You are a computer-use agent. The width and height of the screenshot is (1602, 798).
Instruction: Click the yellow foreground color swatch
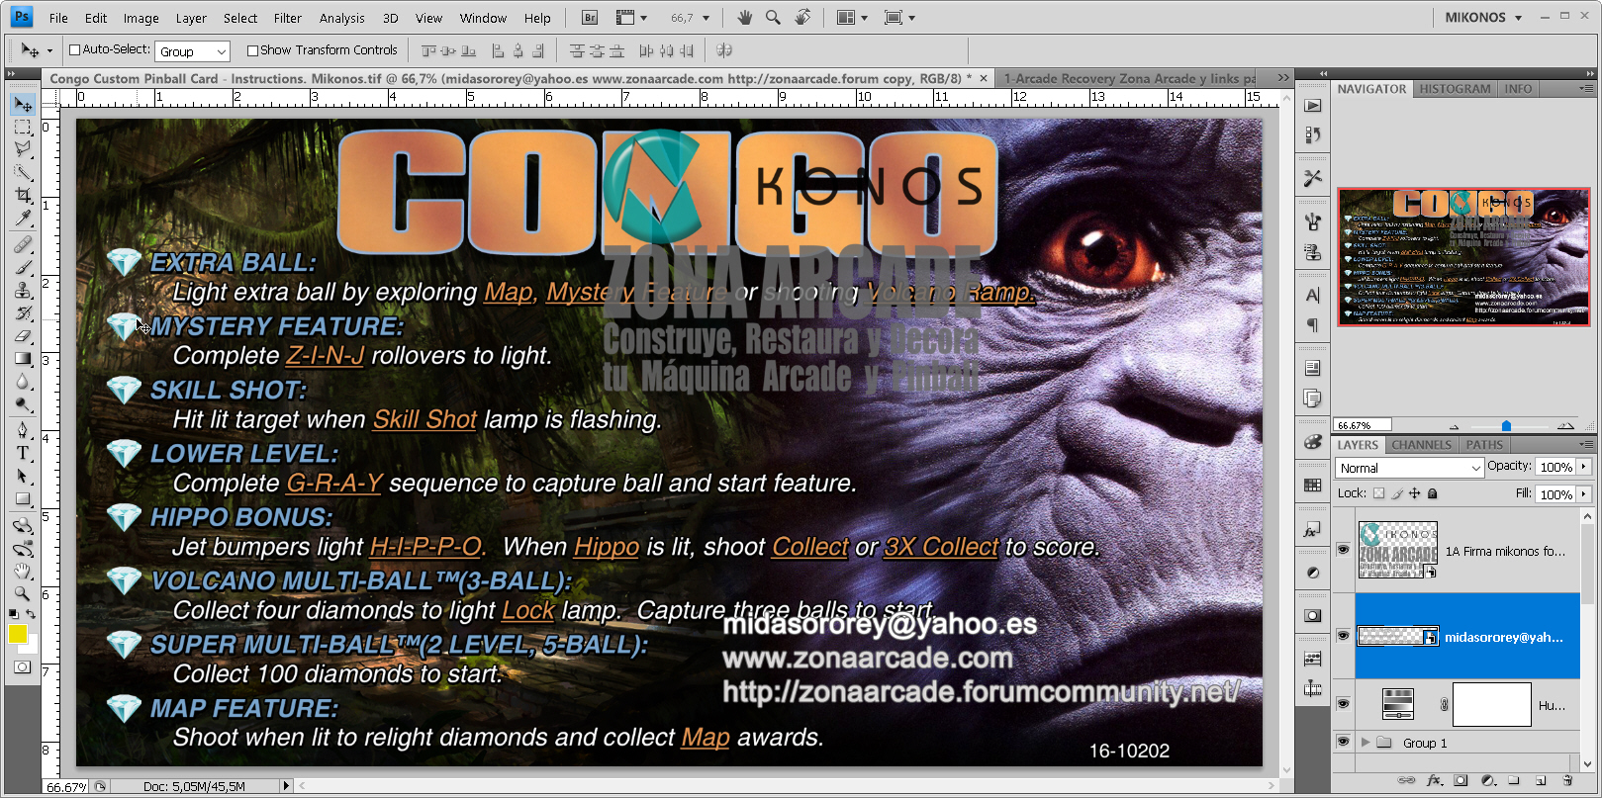(18, 635)
